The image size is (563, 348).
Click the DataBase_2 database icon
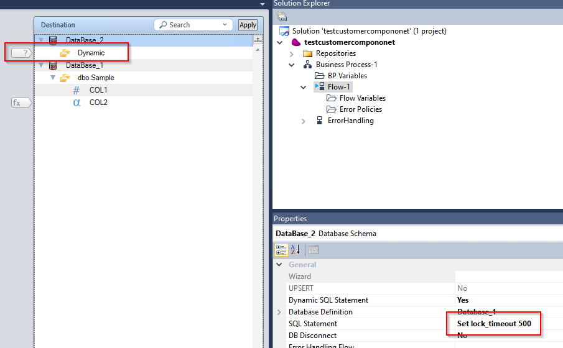point(53,41)
